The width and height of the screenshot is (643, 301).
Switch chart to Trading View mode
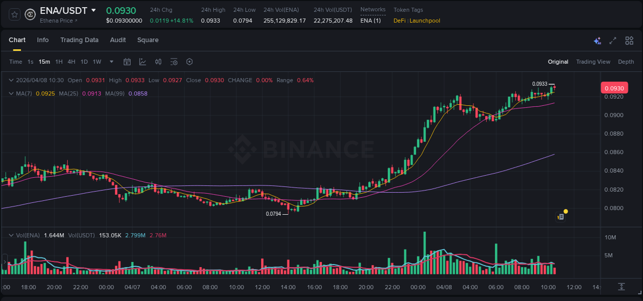pos(593,62)
